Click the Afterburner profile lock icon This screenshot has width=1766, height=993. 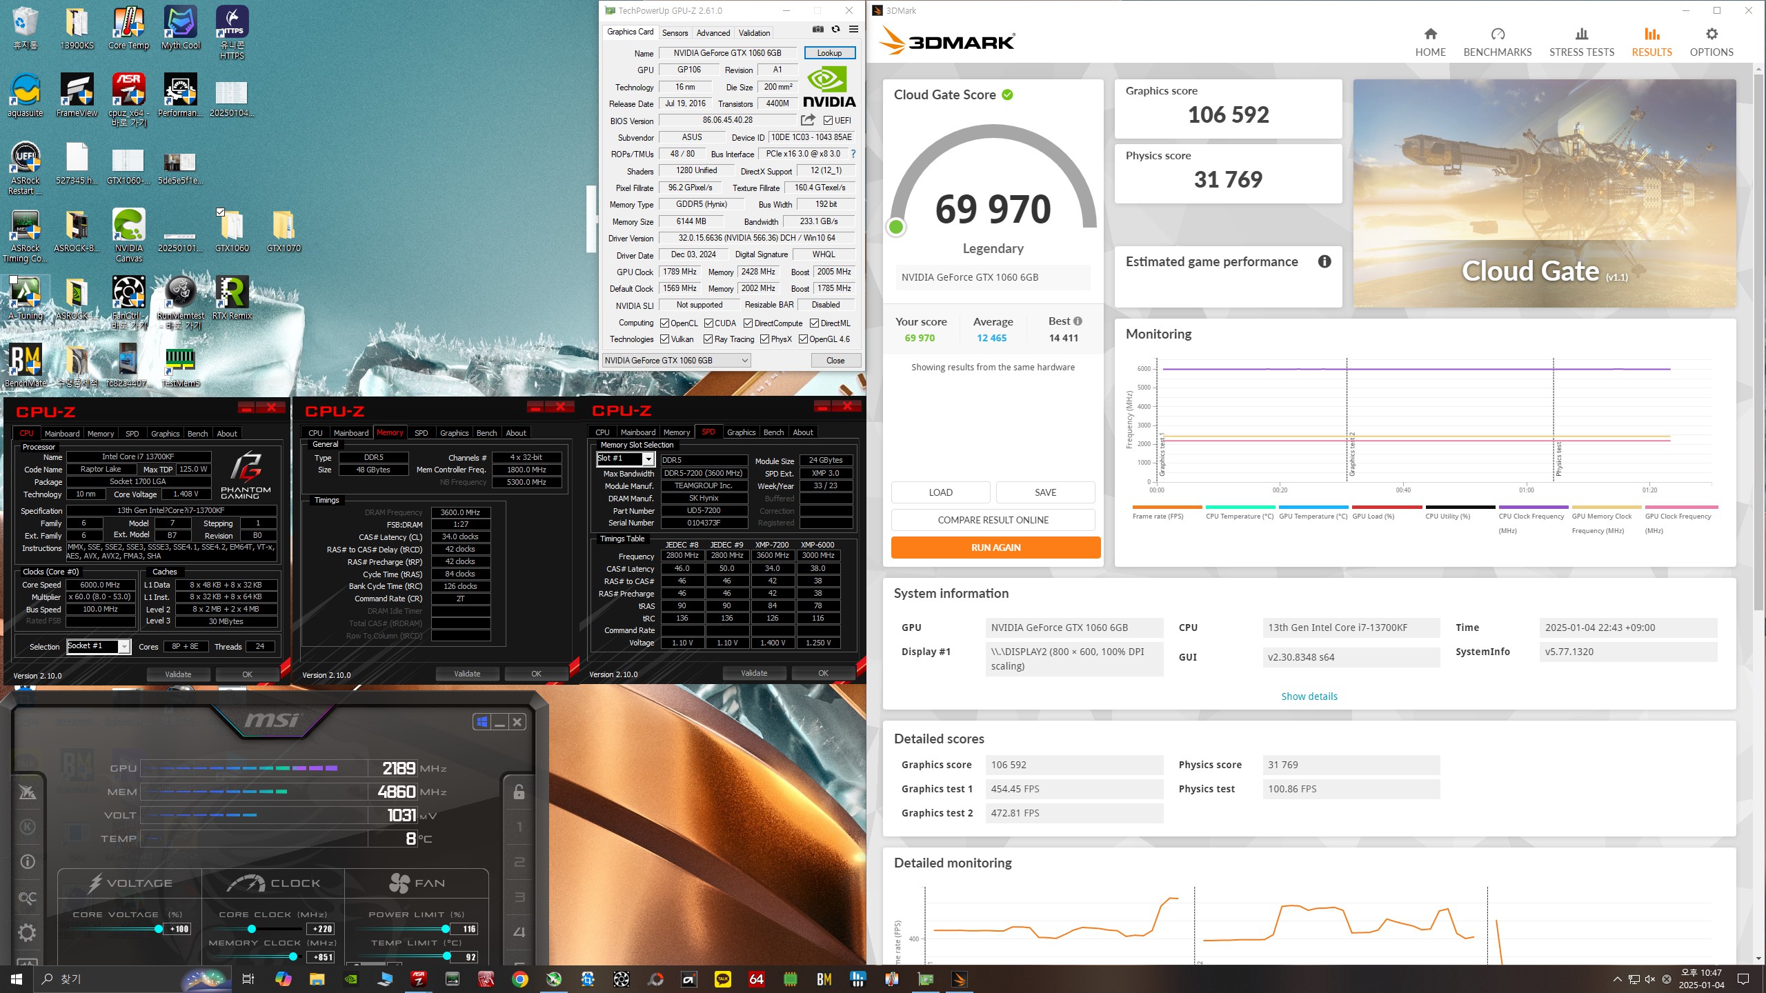[519, 792]
